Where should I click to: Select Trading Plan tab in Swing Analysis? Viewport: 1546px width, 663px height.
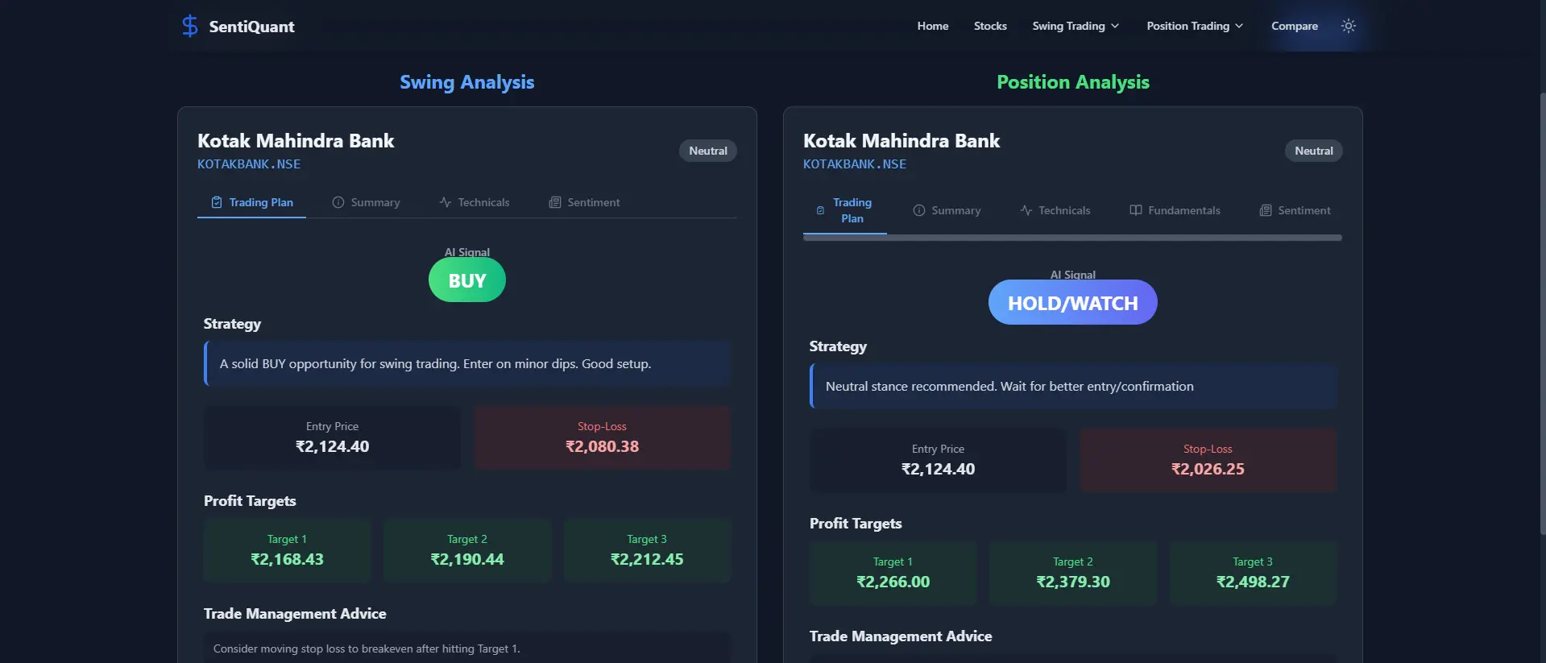[x=251, y=202]
